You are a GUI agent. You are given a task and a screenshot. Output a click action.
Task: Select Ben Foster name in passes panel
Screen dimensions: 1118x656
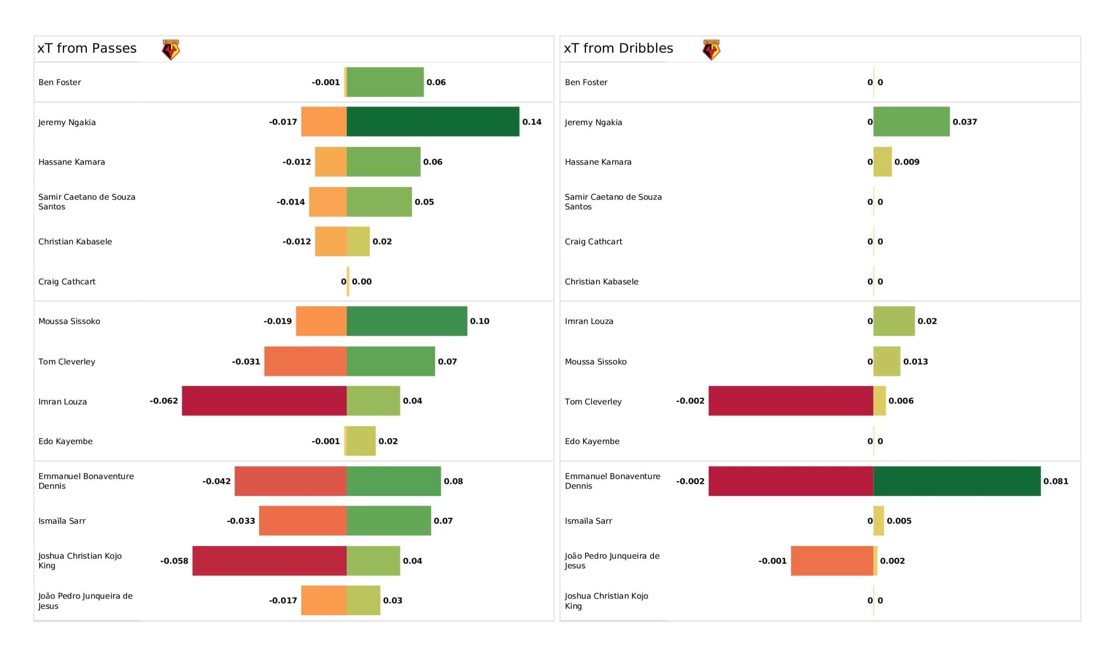[59, 82]
